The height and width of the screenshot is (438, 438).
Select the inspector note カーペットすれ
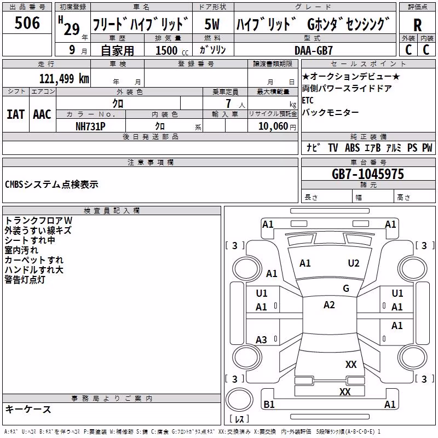[34, 260]
